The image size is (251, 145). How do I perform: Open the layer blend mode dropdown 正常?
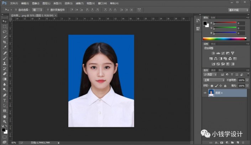214,80
